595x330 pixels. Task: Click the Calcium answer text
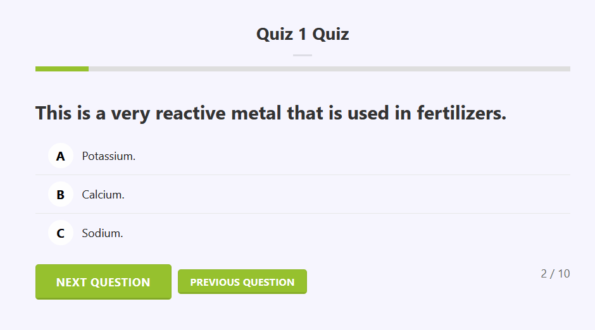103,195
